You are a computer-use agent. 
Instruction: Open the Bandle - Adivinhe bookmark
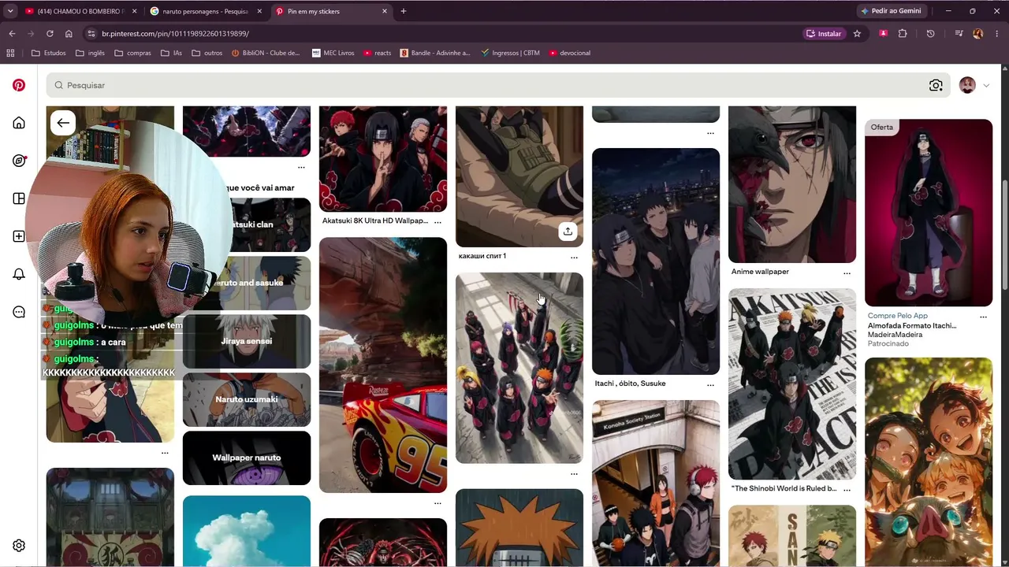click(435, 53)
